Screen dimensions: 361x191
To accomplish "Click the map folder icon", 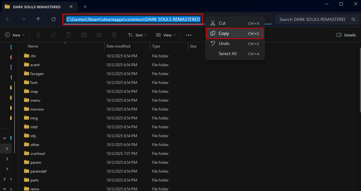I will pos(27,91).
